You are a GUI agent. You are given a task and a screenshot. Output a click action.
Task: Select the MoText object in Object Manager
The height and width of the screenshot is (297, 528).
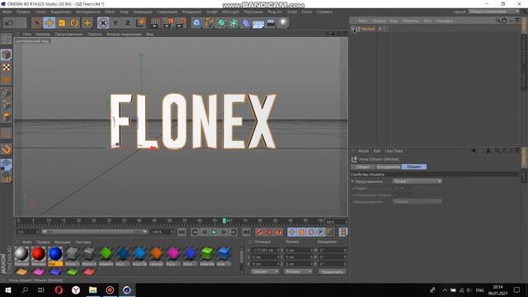coord(368,29)
